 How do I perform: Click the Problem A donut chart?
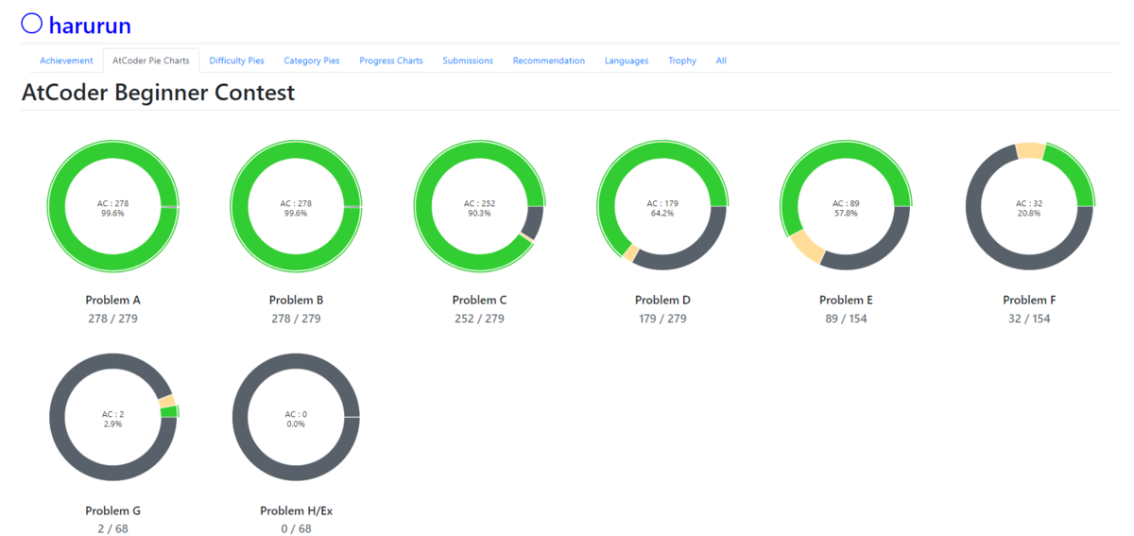pyautogui.click(x=112, y=207)
